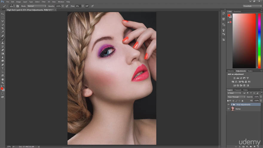263x148 pixels.
Task: Add a Curves adjustment
Action: [241, 78]
